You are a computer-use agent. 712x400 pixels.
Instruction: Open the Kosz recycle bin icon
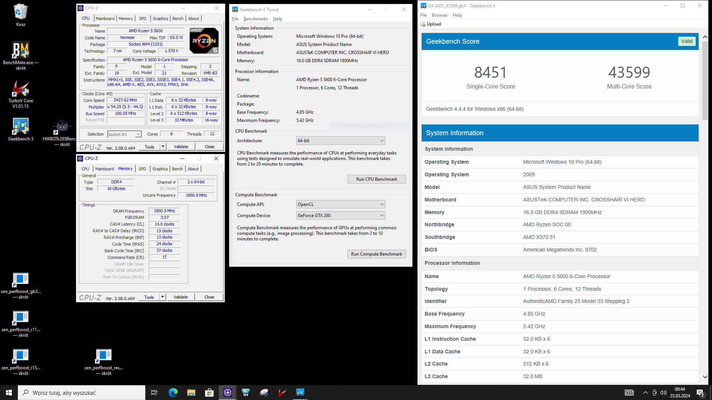click(21, 15)
